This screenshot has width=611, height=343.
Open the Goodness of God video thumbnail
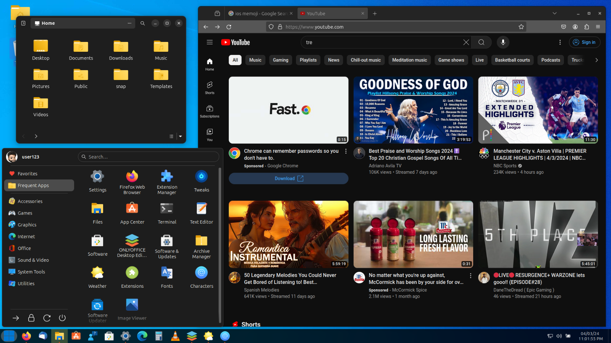(x=413, y=110)
